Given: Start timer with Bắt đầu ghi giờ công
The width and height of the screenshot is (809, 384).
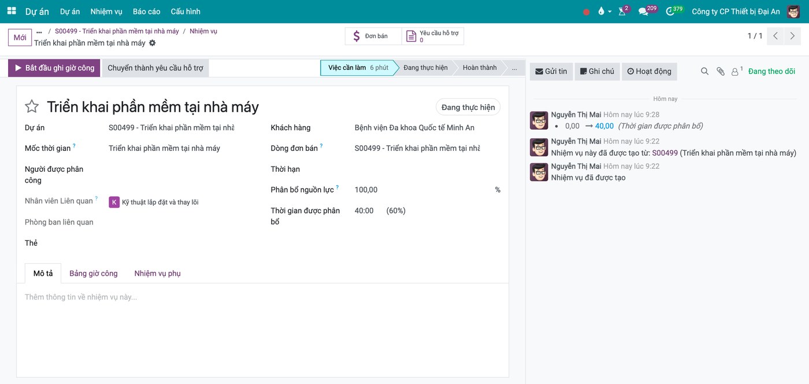Looking at the screenshot, I should click(x=54, y=68).
